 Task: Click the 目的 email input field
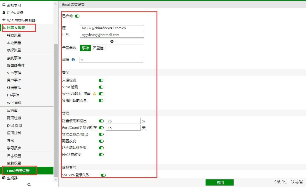click(112, 35)
